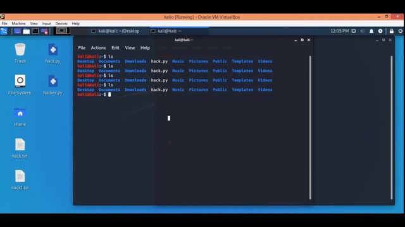This screenshot has width=405, height=227.
Task: Maximize the background terminal window
Action: pyautogui.click(x=383, y=40)
